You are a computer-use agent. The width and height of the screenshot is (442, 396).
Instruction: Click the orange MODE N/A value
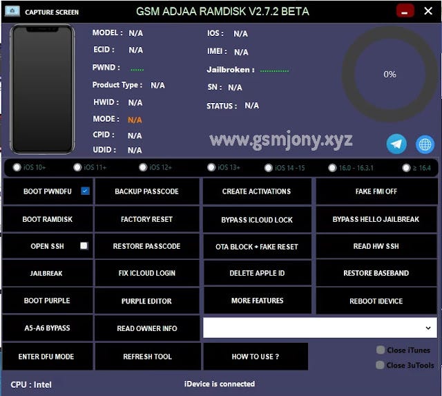tap(135, 120)
